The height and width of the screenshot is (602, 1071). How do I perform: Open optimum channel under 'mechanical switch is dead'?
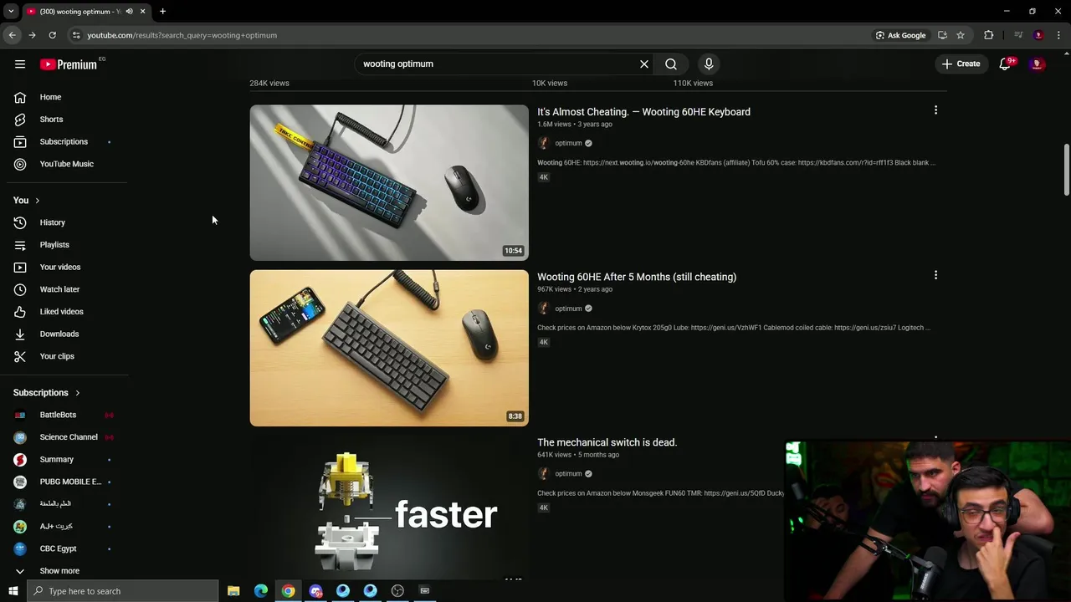(568, 473)
